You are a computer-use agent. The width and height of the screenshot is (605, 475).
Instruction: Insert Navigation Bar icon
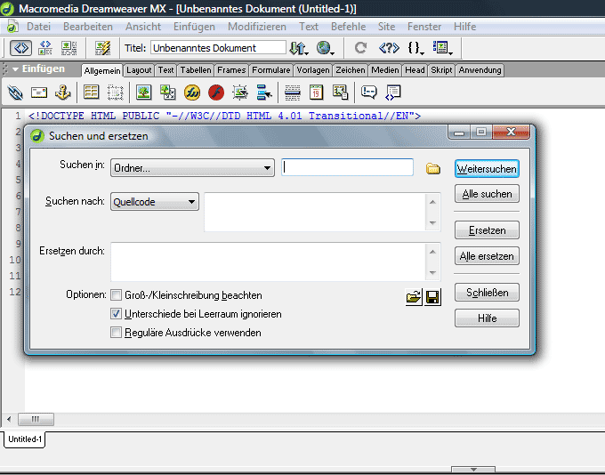264,93
